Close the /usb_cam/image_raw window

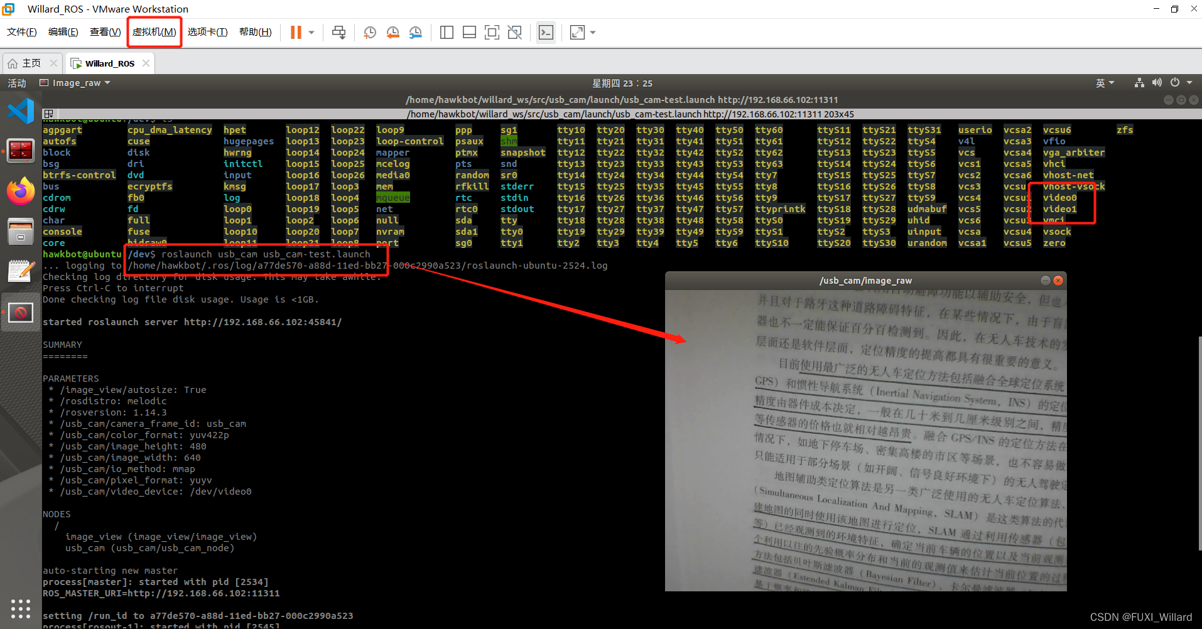coord(1058,281)
